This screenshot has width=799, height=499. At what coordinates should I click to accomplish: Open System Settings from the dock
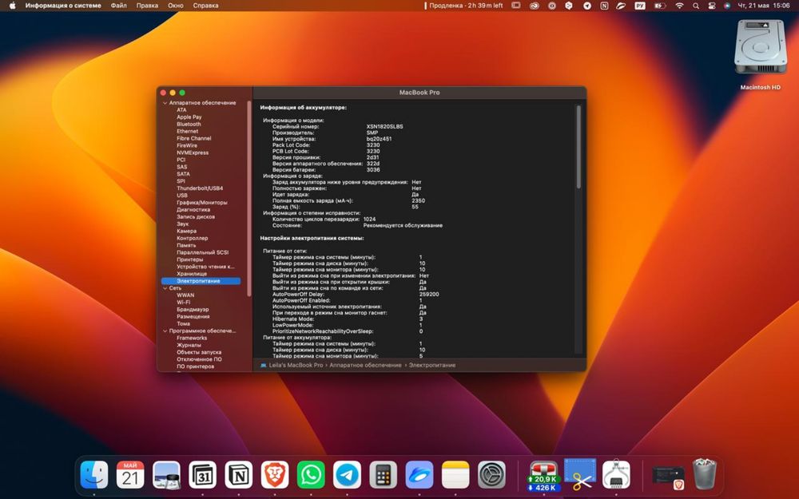point(491,474)
